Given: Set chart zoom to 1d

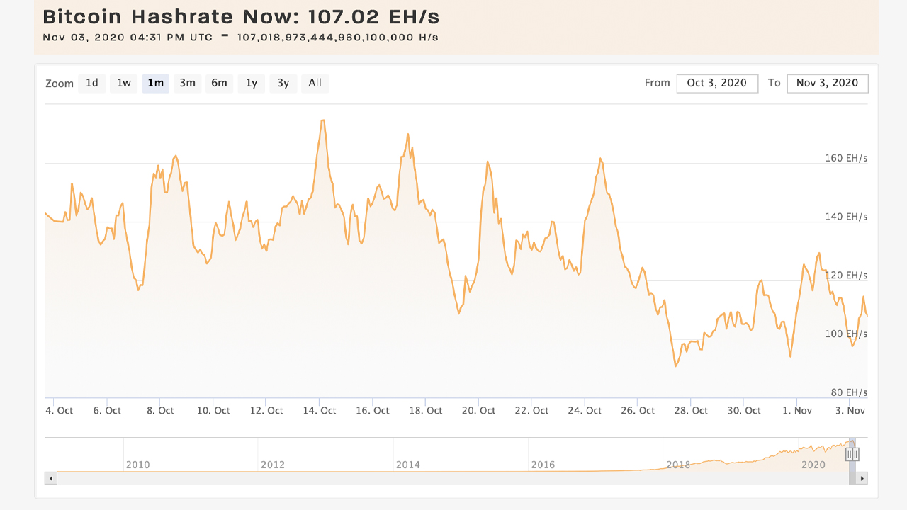Looking at the screenshot, I should coord(92,83).
